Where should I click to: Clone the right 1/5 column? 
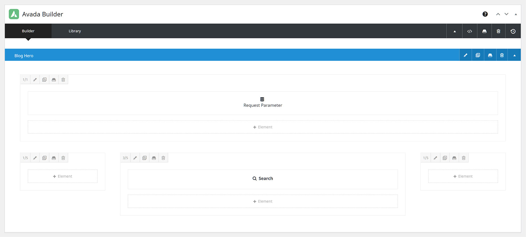(x=445, y=158)
